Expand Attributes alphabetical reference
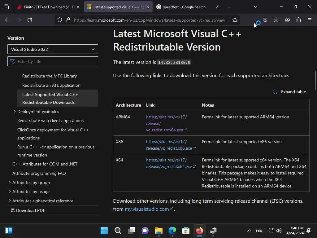The height and width of the screenshot is (238, 317). point(10,201)
